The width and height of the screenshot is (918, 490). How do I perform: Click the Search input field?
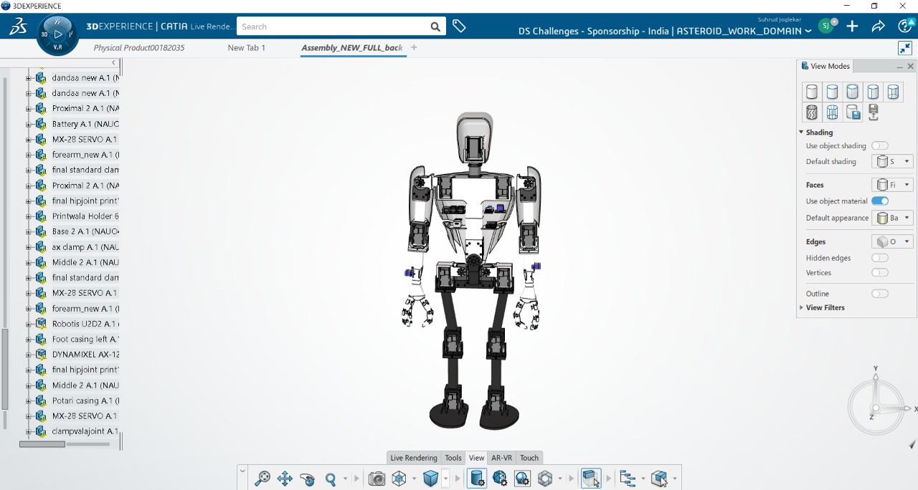[333, 27]
